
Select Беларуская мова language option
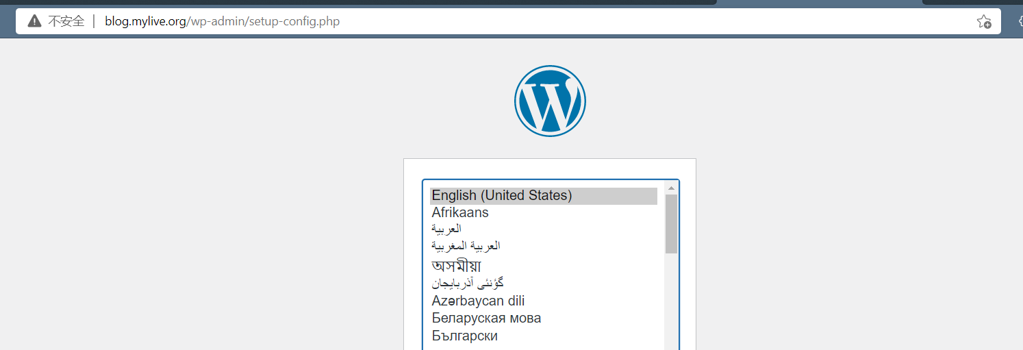click(544, 318)
